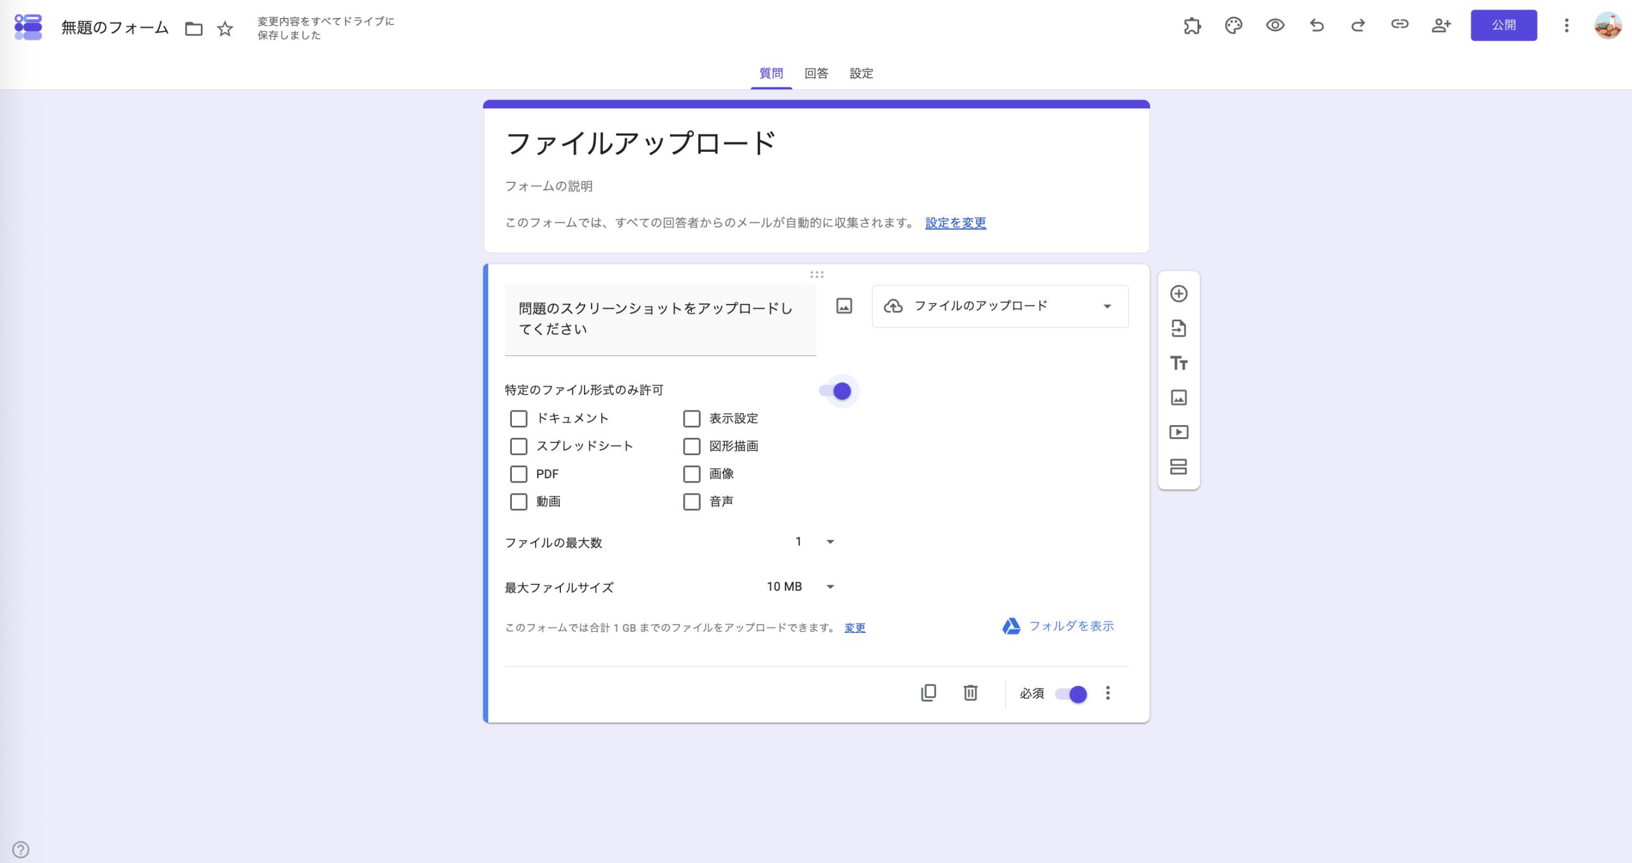The width and height of the screenshot is (1632, 863).
Task: Switch to the 回答 tab
Action: click(x=816, y=73)
